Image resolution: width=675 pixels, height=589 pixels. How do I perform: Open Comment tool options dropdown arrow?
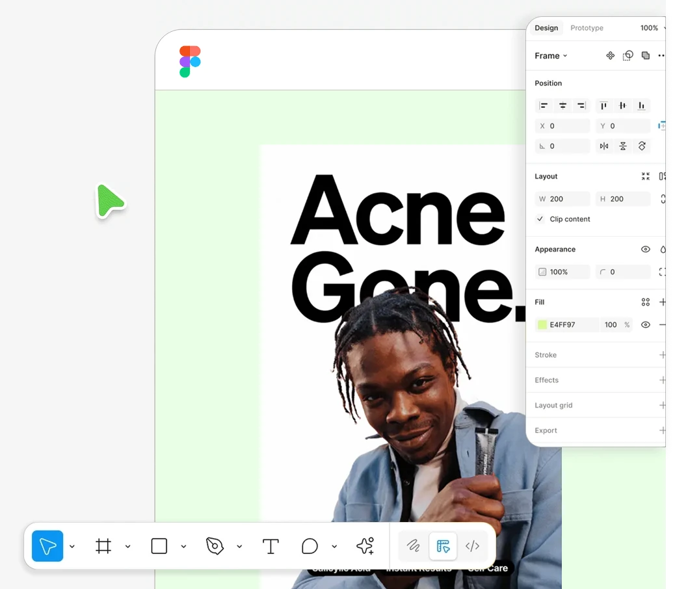coord(334,546)
